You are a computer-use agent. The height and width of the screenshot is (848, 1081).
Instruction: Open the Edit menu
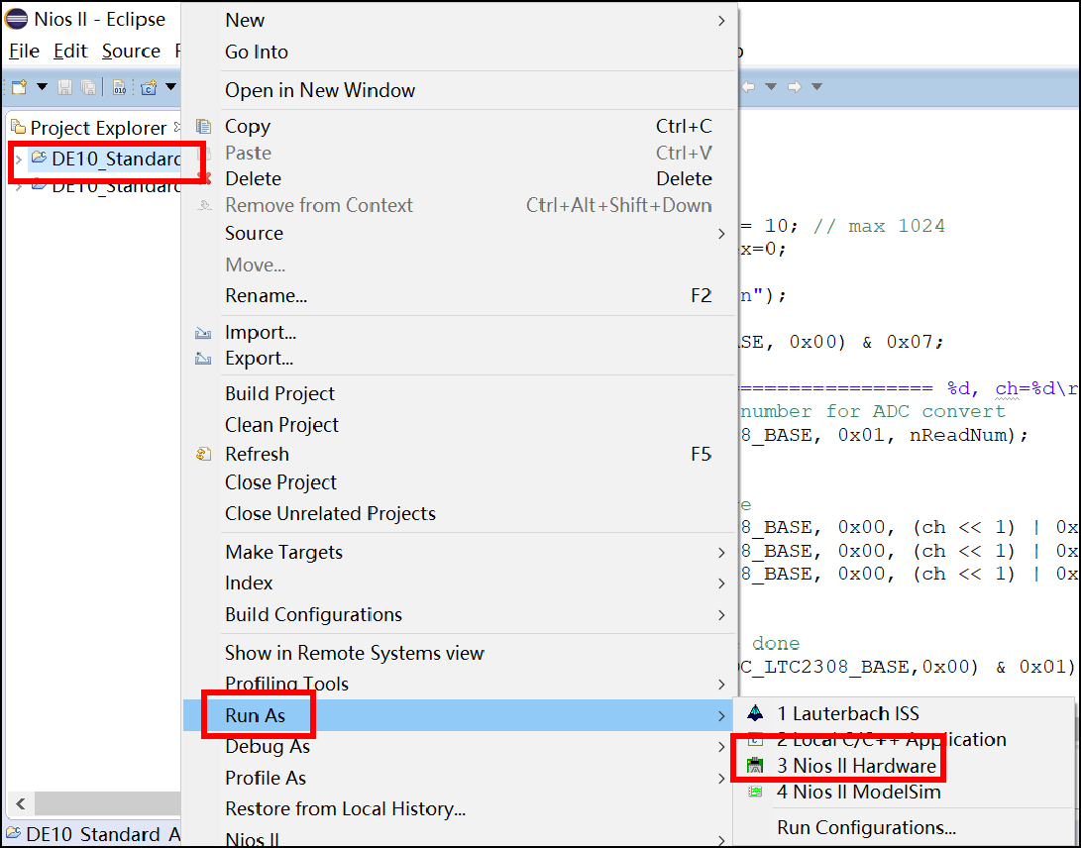pos(70,51)
